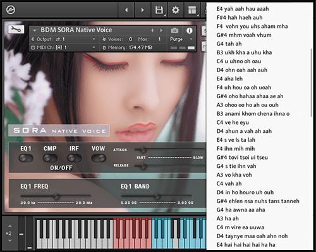Select 'C4 ve he eyu' entry
The height and width of the screenshot is (252, 316).
[233, 122]
